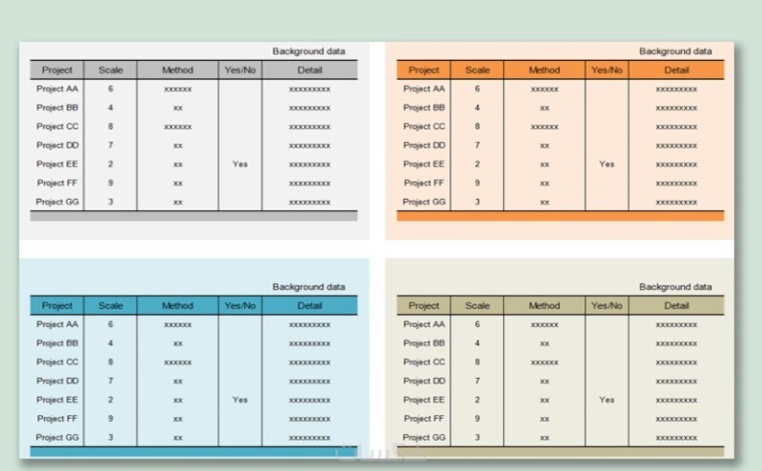Viewport: 762px width, 471px height.
Task: Click the orange footer bar of table
Action: 560,216
